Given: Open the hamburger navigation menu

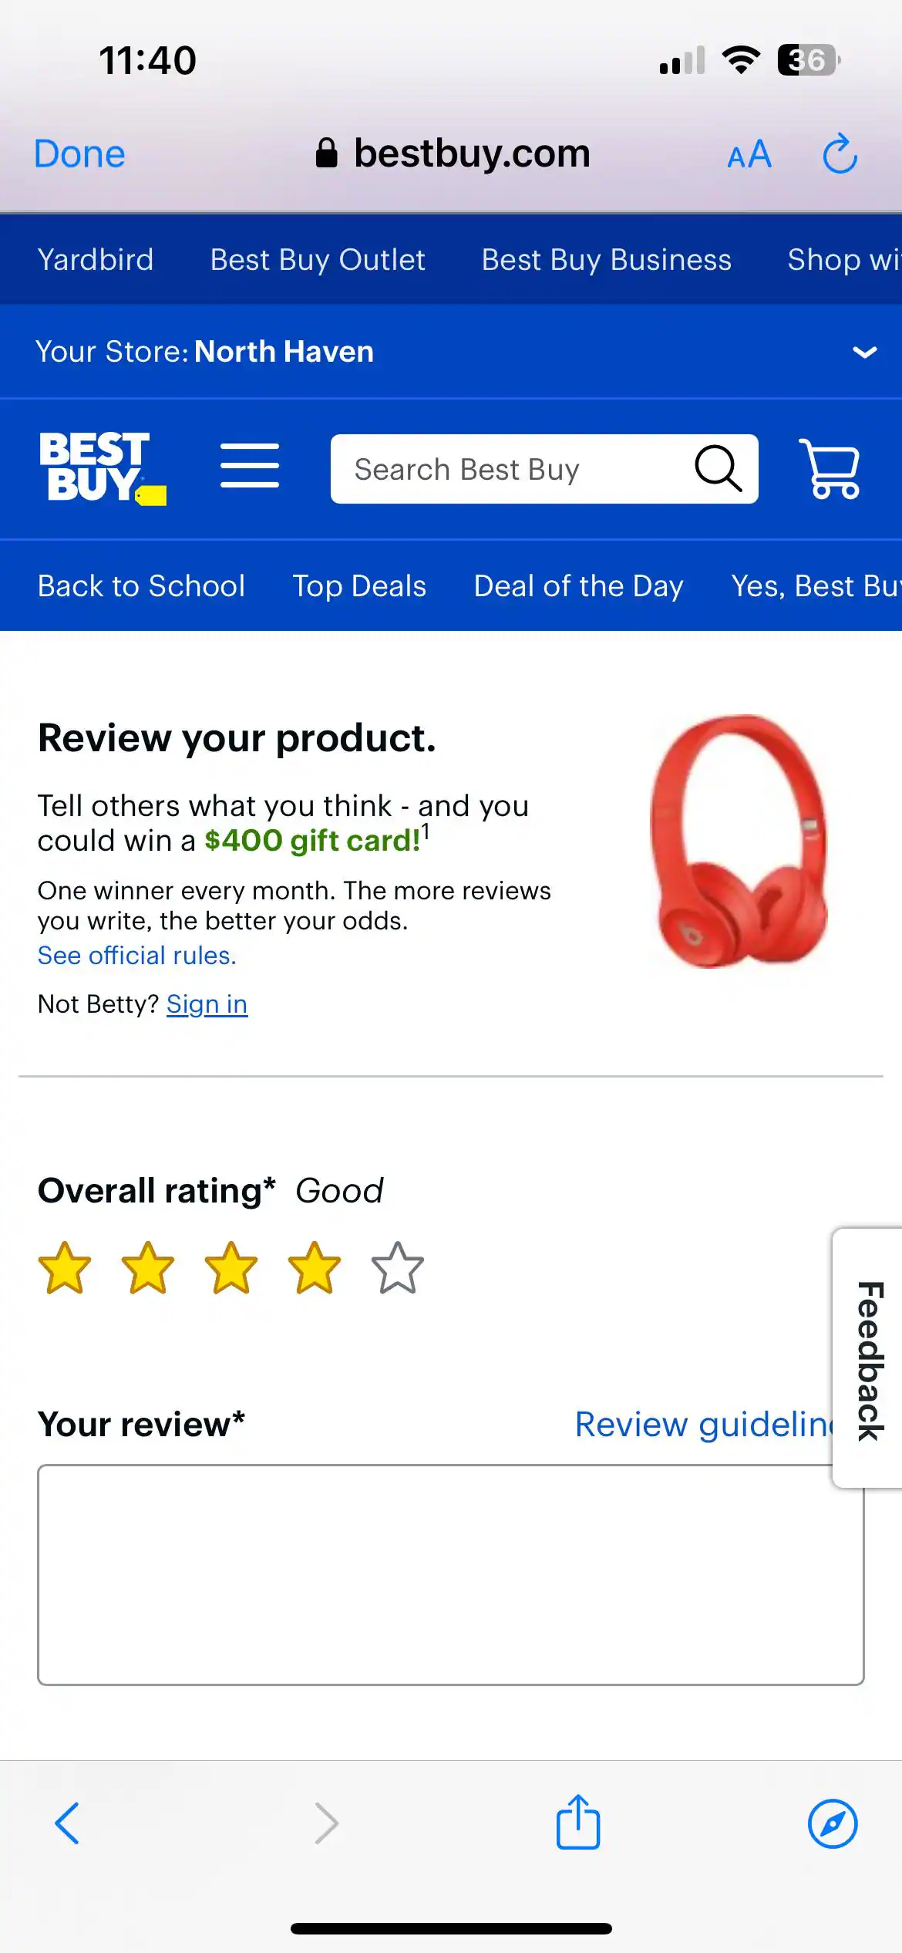Looking at the screenshot, I should tap(250, 468).
